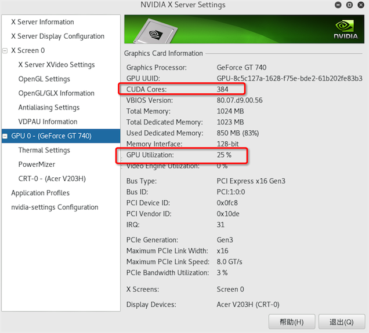Click the PCIe Generation value Gen3
This screenshot has width=369, height=333.
(x=225, y=240)
